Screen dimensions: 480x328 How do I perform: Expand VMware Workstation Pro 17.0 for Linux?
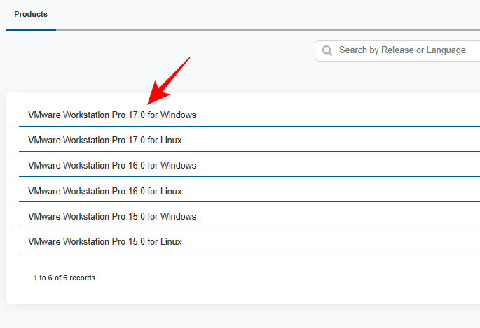(105, 140)
